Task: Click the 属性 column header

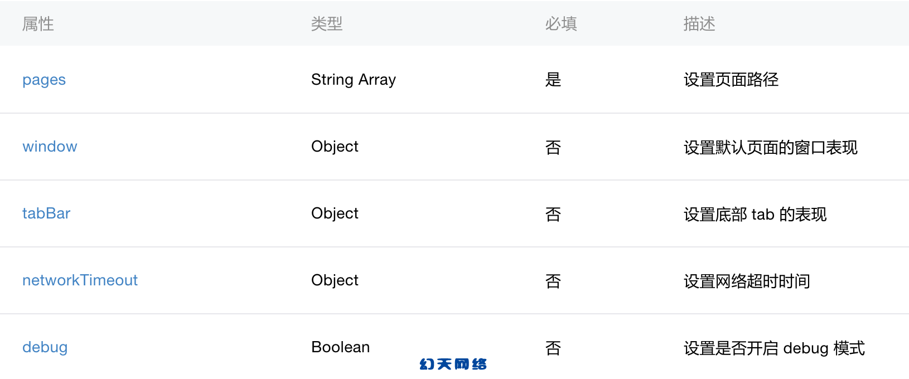Action: pos(38,24)
